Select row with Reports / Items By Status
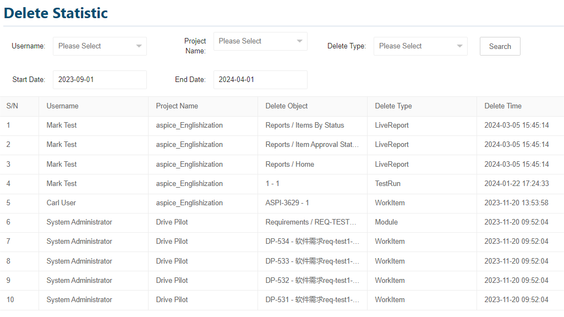 point(282,125)
